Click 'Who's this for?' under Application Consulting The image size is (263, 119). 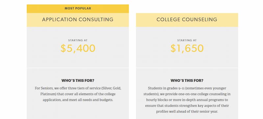pos(78,81)
